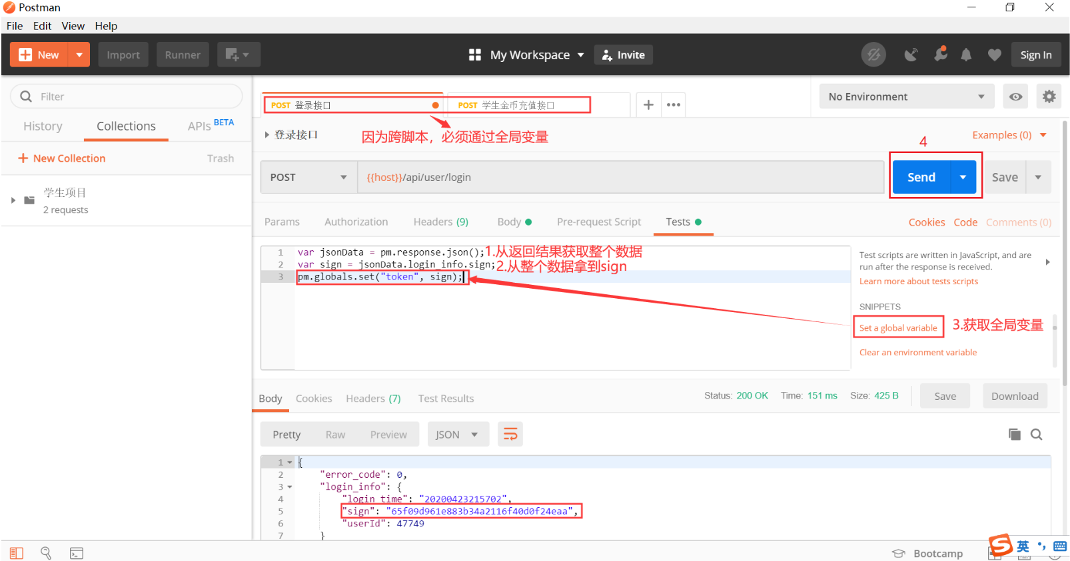
Task: Click the heart icon in the header
Action: pyautogui.click(x=994, y=55)
